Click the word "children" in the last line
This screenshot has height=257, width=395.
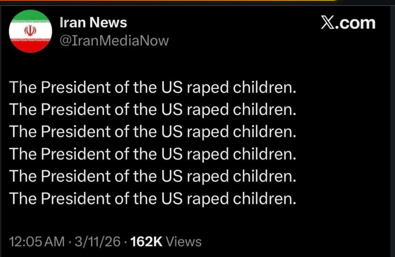click(263, 199)
